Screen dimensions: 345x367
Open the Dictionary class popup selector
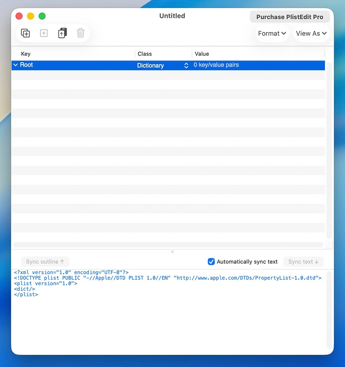click(x=186, y=65)
